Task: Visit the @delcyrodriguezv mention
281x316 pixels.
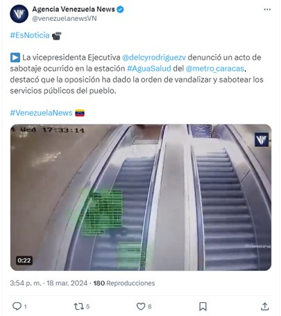Action: 154,58
